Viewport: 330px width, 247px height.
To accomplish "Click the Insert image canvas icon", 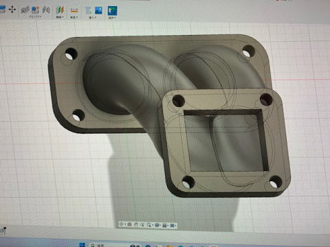I will tap(98, 10).
